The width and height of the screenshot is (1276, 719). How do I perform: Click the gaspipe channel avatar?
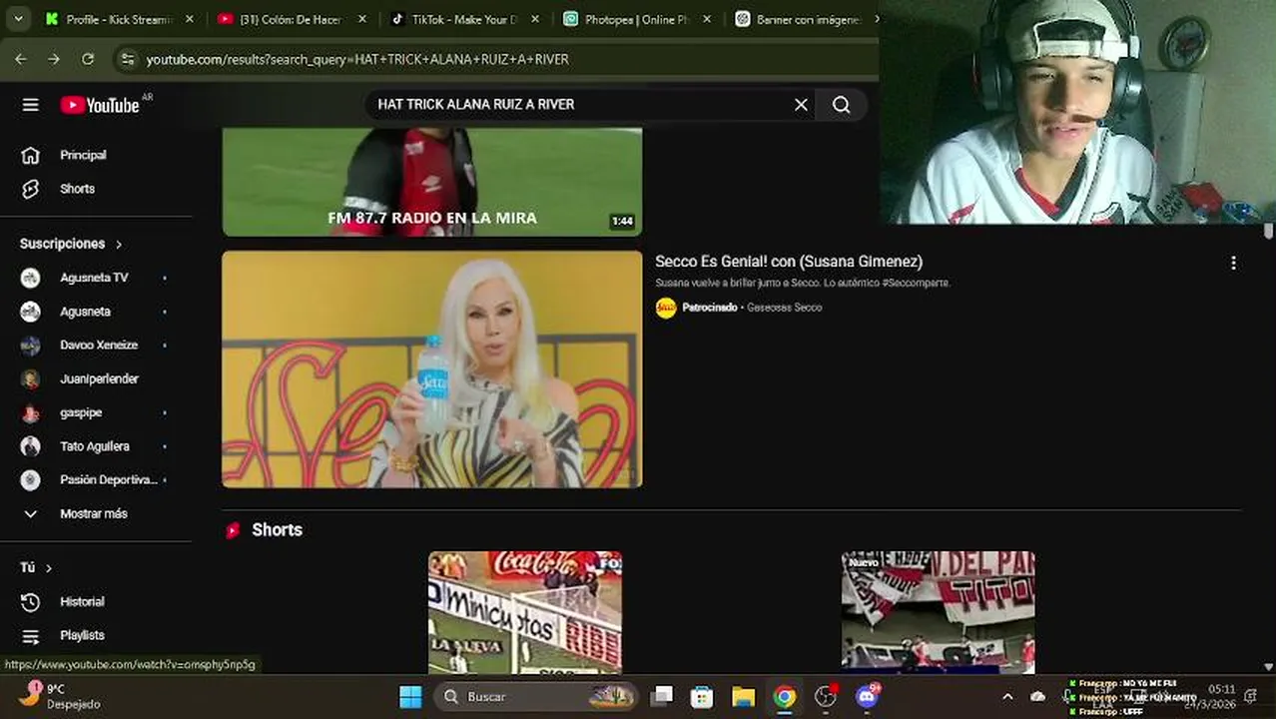[31, 412]
